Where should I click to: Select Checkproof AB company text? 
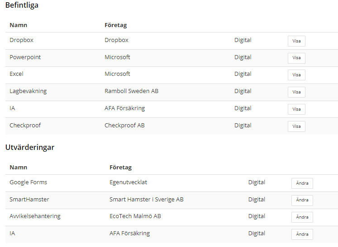click(124, 126)
